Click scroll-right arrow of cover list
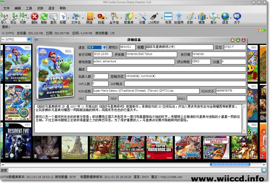 264,165
